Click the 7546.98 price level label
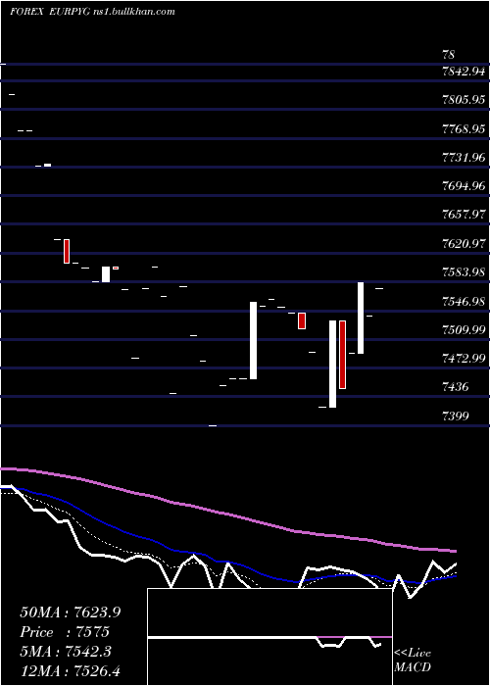 tap(464, 301)
